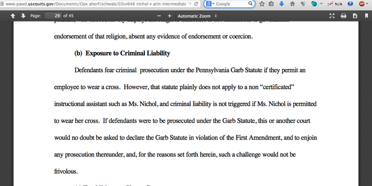Reload the current page
The image size is (372, 186).
click(x=196, y=4)
